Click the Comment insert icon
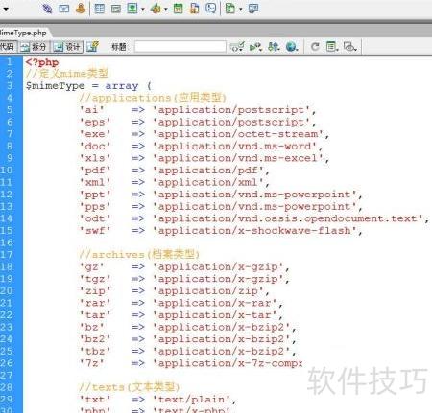Image resolution: width=432 pixels, height=413 pixels. pyautogui.click(x=211, y=8)
